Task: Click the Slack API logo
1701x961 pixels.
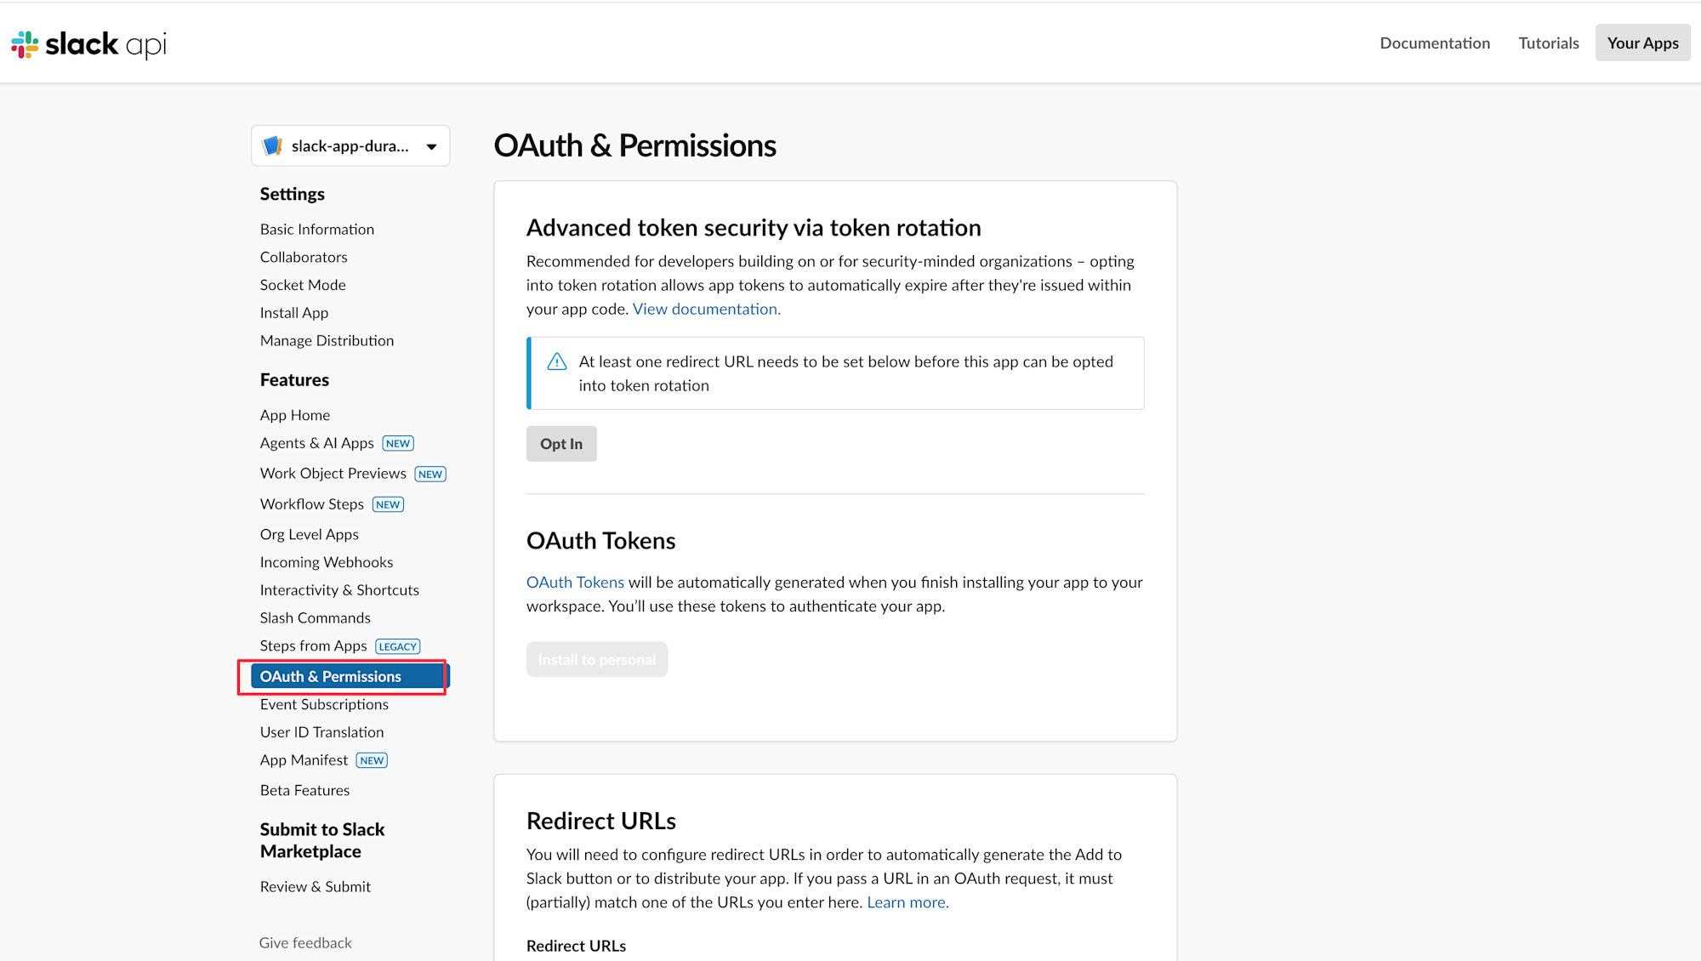Action: pos(88,44)
